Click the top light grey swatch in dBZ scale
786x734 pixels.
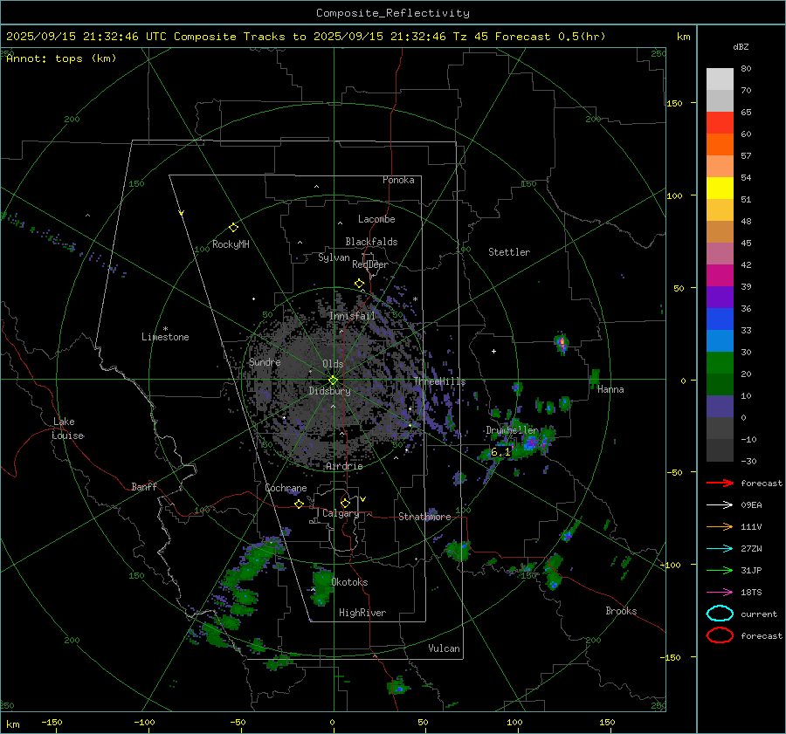point(720,79)
